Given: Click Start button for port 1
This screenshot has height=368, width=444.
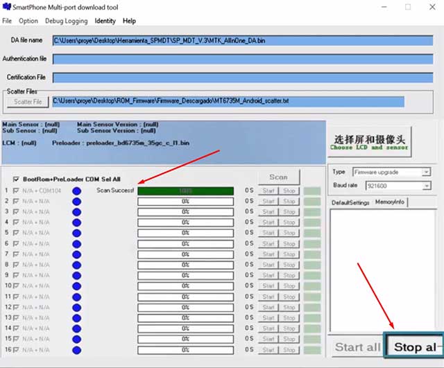Looking at the screenshot, I should (x=268, y=191).
